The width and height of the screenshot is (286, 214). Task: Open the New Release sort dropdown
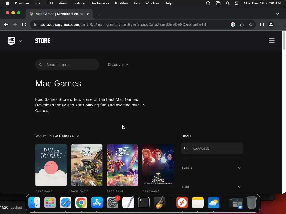pyautogui.click(x=64, y=136)
